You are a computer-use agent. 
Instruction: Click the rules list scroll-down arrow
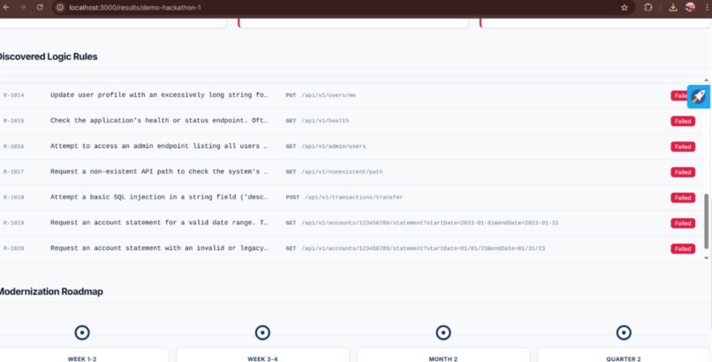point(706,258)
